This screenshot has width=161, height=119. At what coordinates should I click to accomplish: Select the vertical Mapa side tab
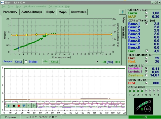tap(124, 20)
